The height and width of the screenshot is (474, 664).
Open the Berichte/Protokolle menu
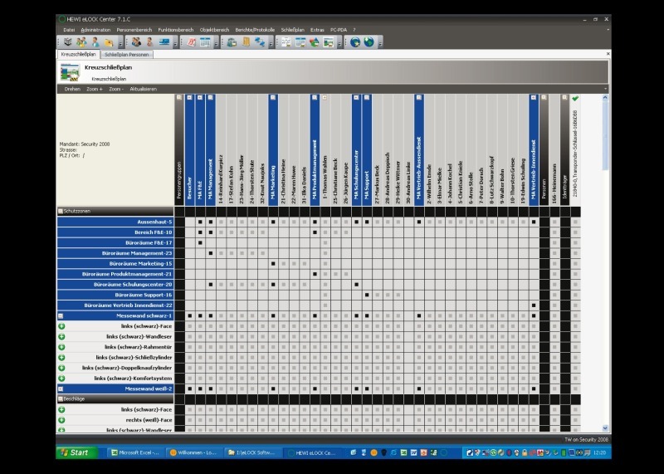255,30
